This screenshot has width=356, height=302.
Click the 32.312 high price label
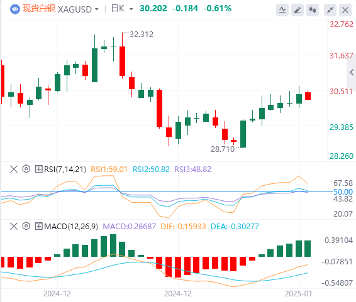click(x=142, y=35)
